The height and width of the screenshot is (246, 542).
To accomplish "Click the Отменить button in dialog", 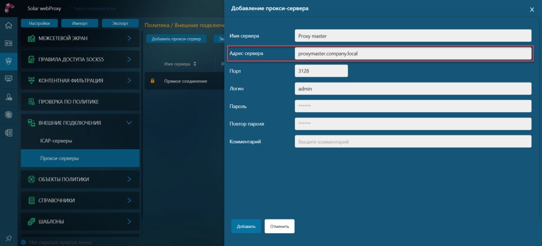I will (x=279, y=226).
